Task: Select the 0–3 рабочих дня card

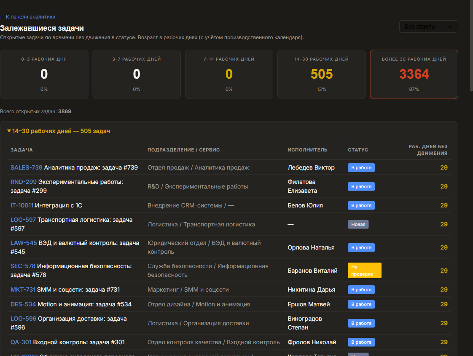Action: tap(44, 74)
